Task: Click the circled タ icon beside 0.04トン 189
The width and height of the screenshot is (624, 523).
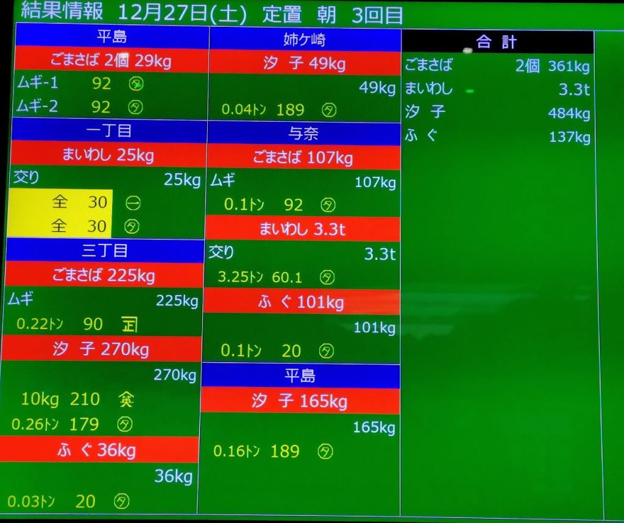Action: point(329,110)
